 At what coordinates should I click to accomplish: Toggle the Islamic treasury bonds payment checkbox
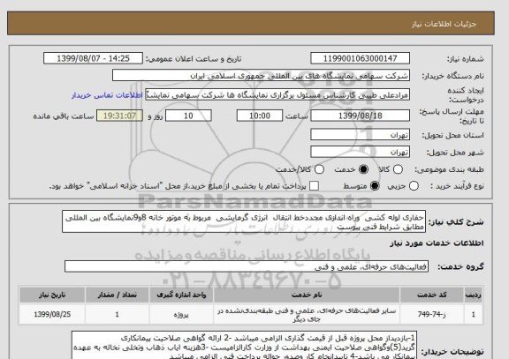click(x=314, y=186)
